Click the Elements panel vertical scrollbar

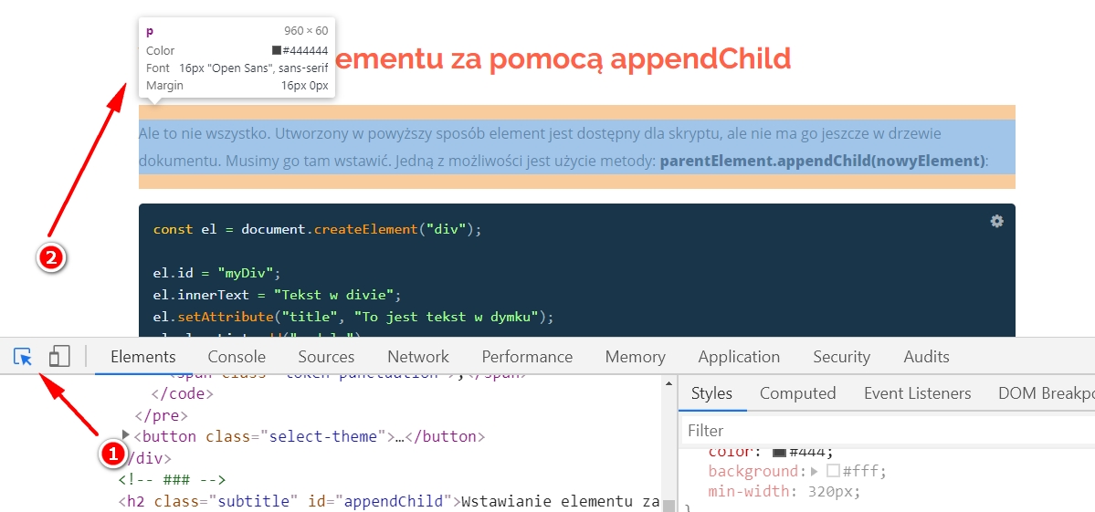(x=669, y=438)
